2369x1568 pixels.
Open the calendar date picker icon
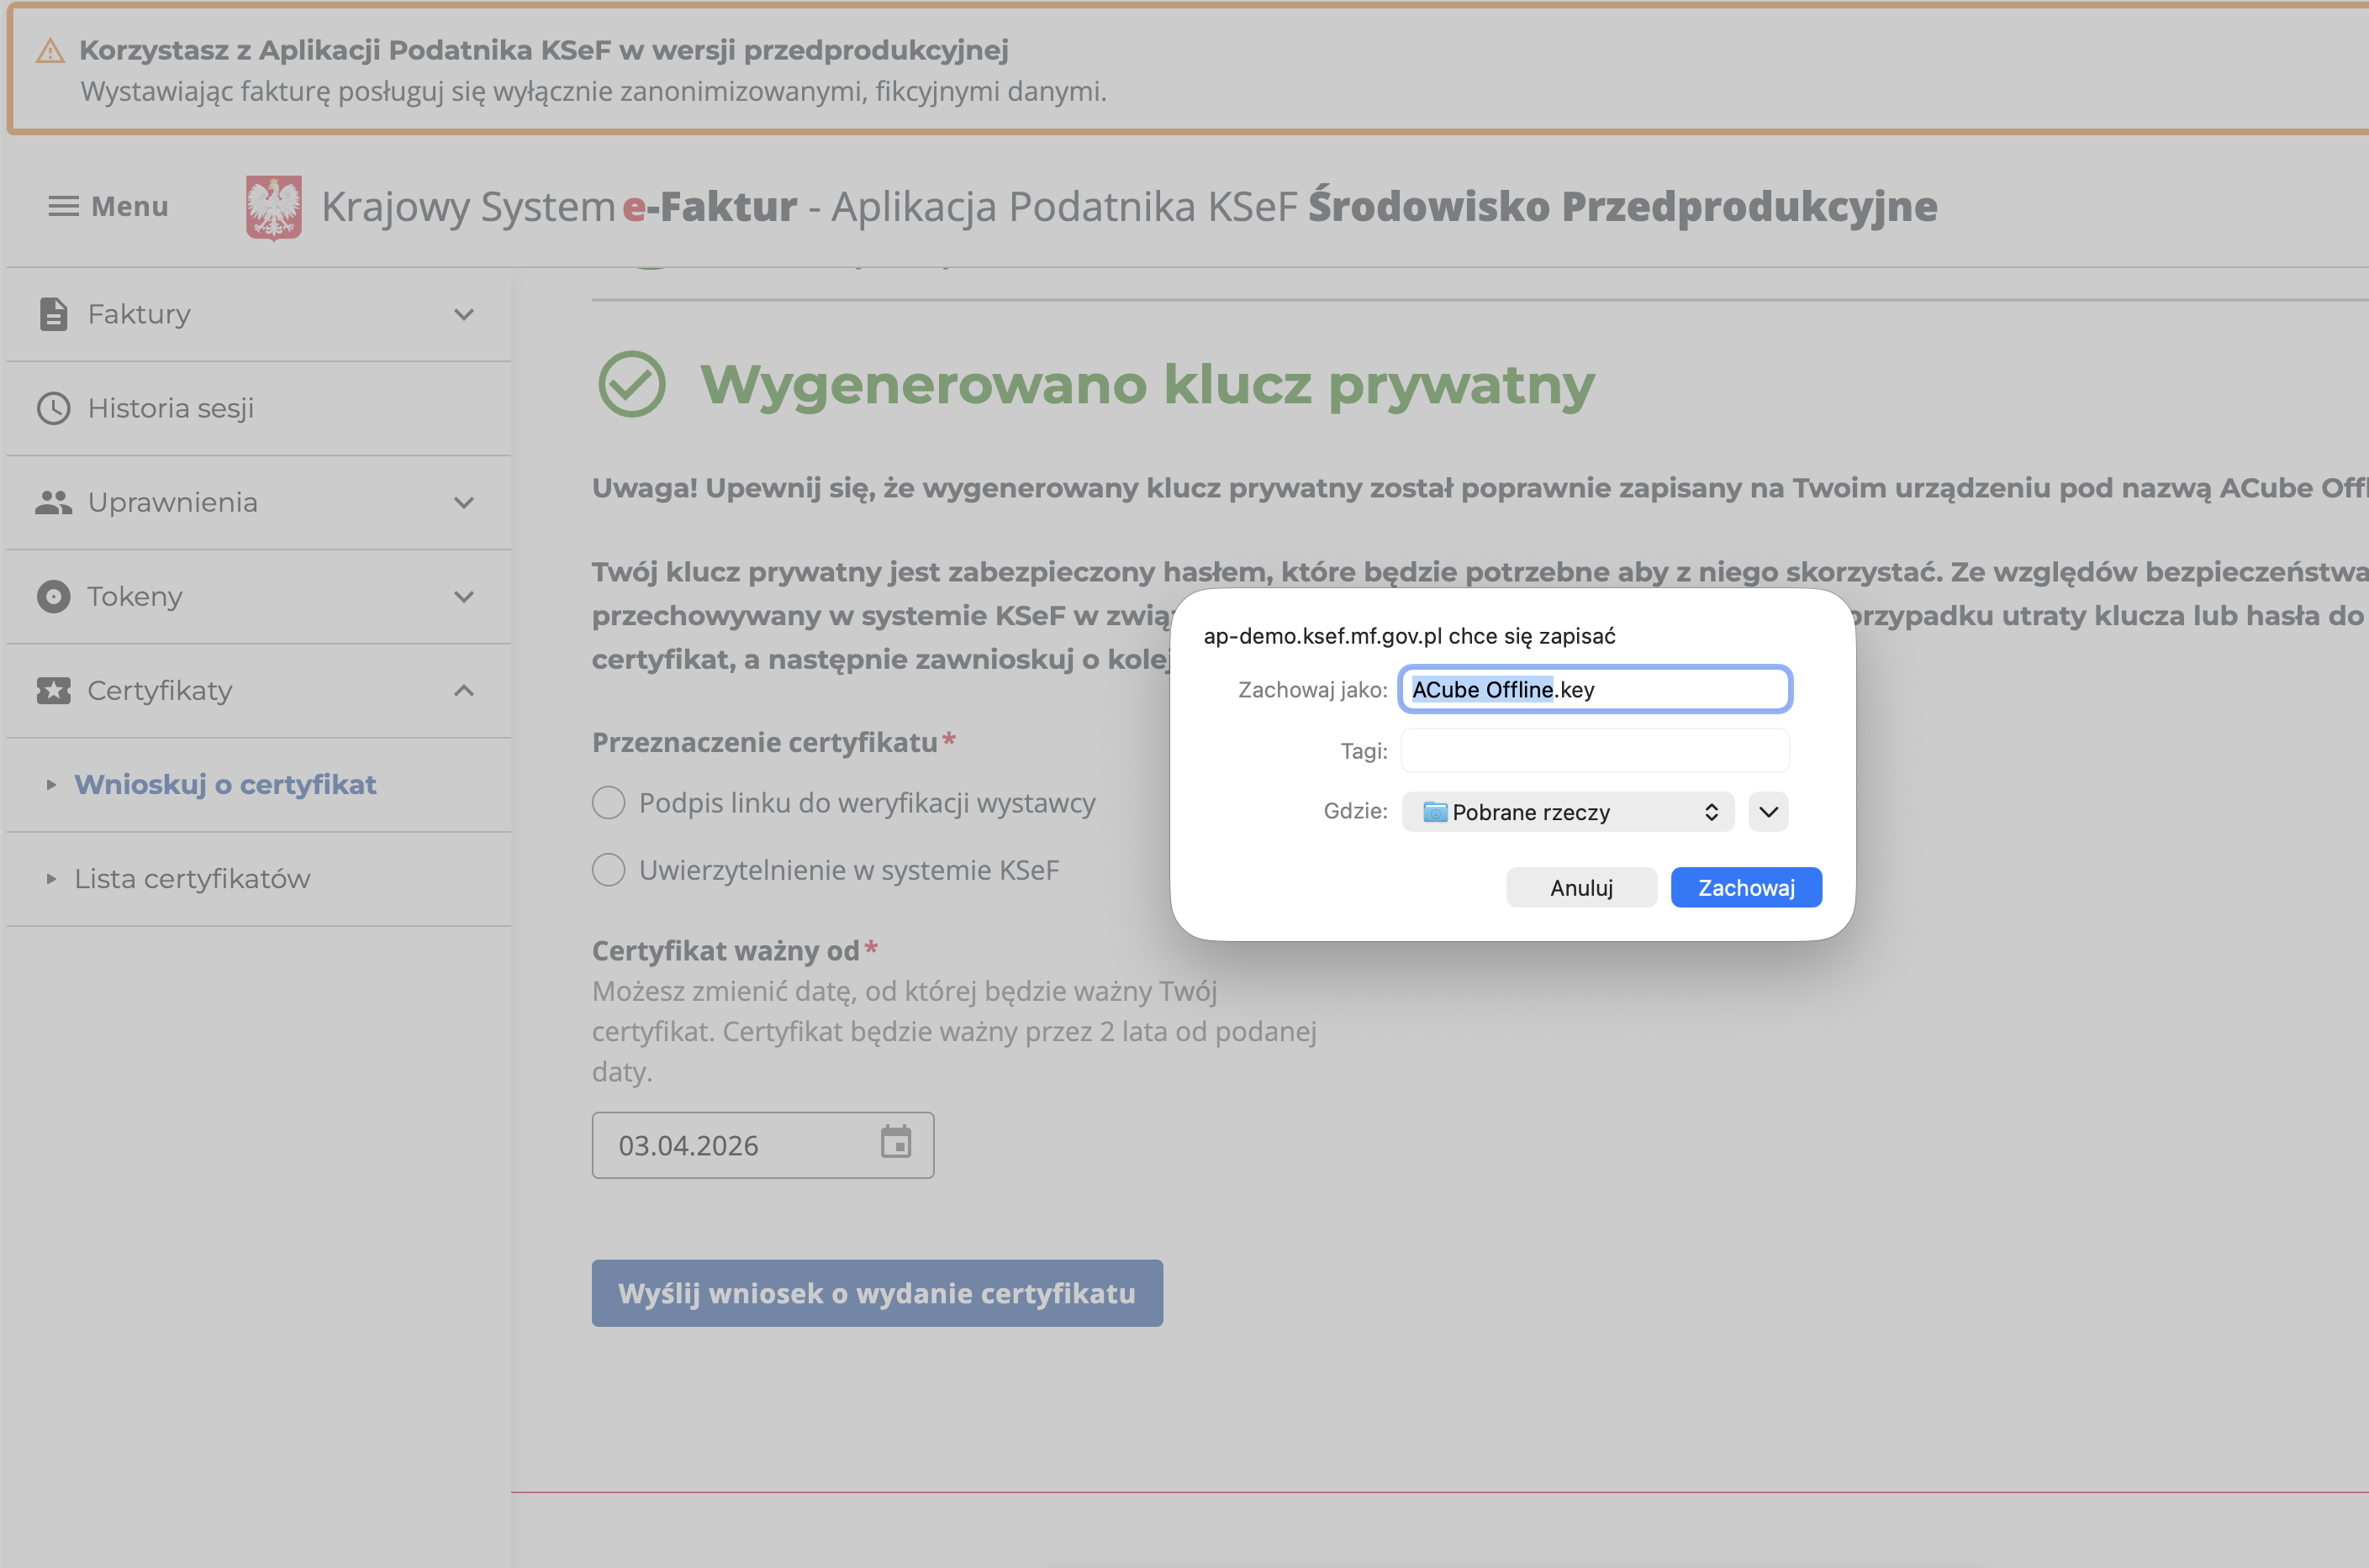(x=894, y=1142)
